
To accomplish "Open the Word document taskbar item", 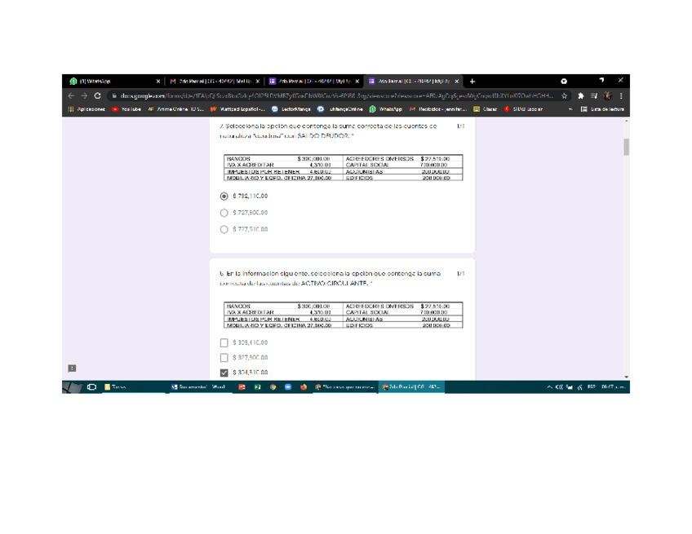I will (x=199, y=387).
